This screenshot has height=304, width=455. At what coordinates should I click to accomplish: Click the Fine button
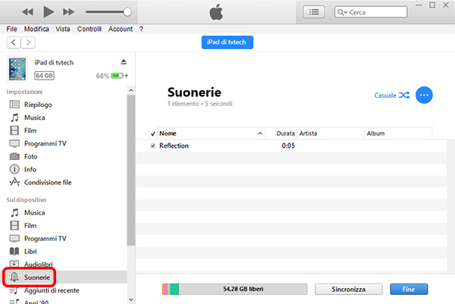pyautogui.click(x=409, y=289)
